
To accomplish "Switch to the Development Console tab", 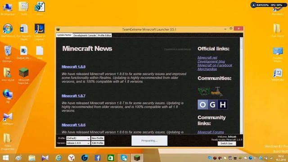I will pyautogui.click(x=85, y=36).
